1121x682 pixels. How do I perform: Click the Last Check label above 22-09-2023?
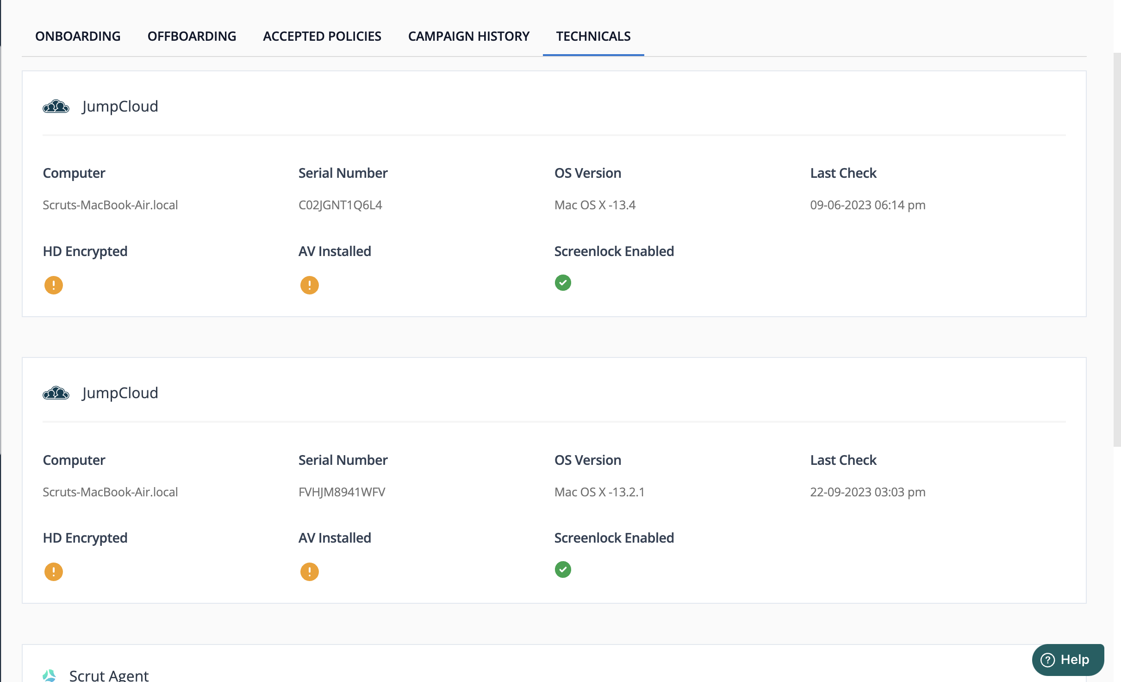[843, 460]
